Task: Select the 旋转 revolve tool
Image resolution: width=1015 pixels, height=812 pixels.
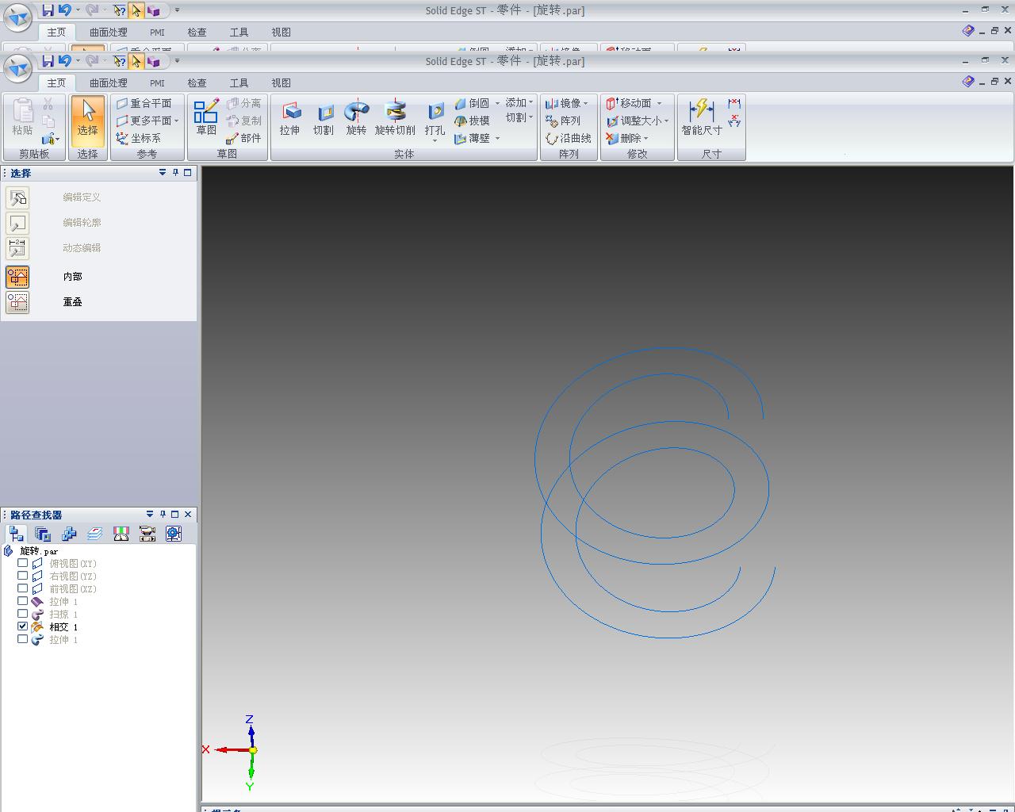Action: 356,119
